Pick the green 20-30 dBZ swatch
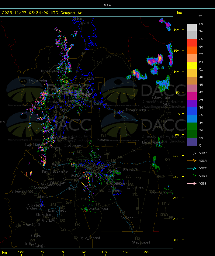 pos(192,126)
